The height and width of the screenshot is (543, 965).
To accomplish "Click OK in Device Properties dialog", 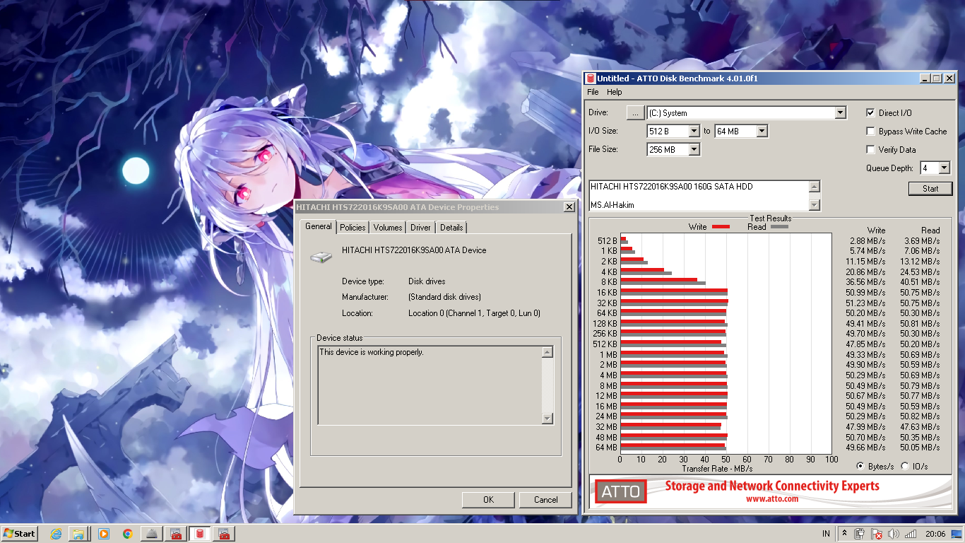I will click(x=488, y=499).
